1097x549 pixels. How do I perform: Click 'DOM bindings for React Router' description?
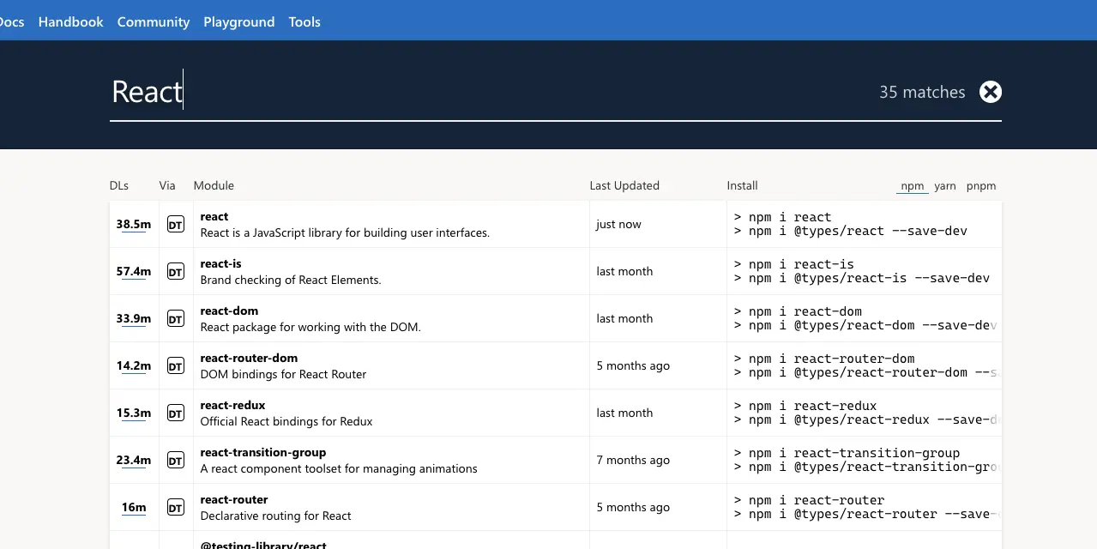[x=283, y=375]
